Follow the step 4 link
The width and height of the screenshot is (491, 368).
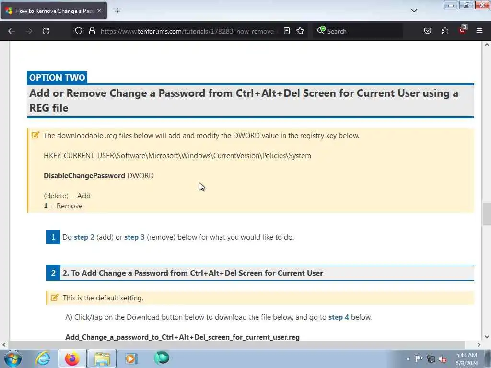[339, 317]
